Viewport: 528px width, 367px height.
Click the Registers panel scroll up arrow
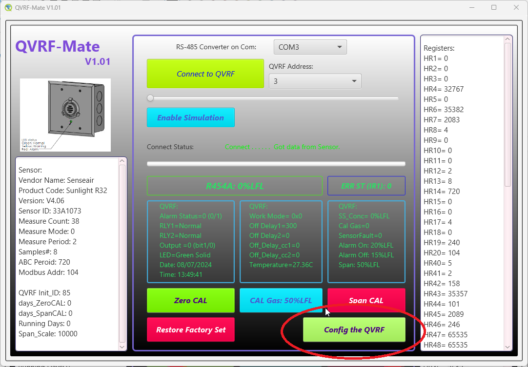(508, 39)
